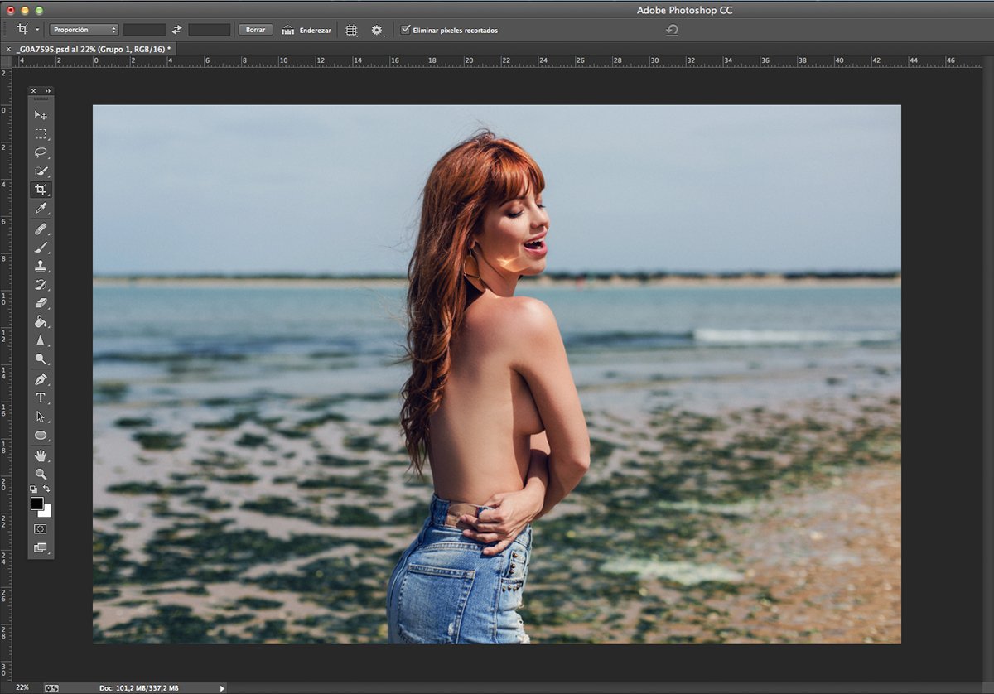The height and width of the screenshot is (694, 994).
Task: Toggle Quick Mask mode
Action: 41,528
